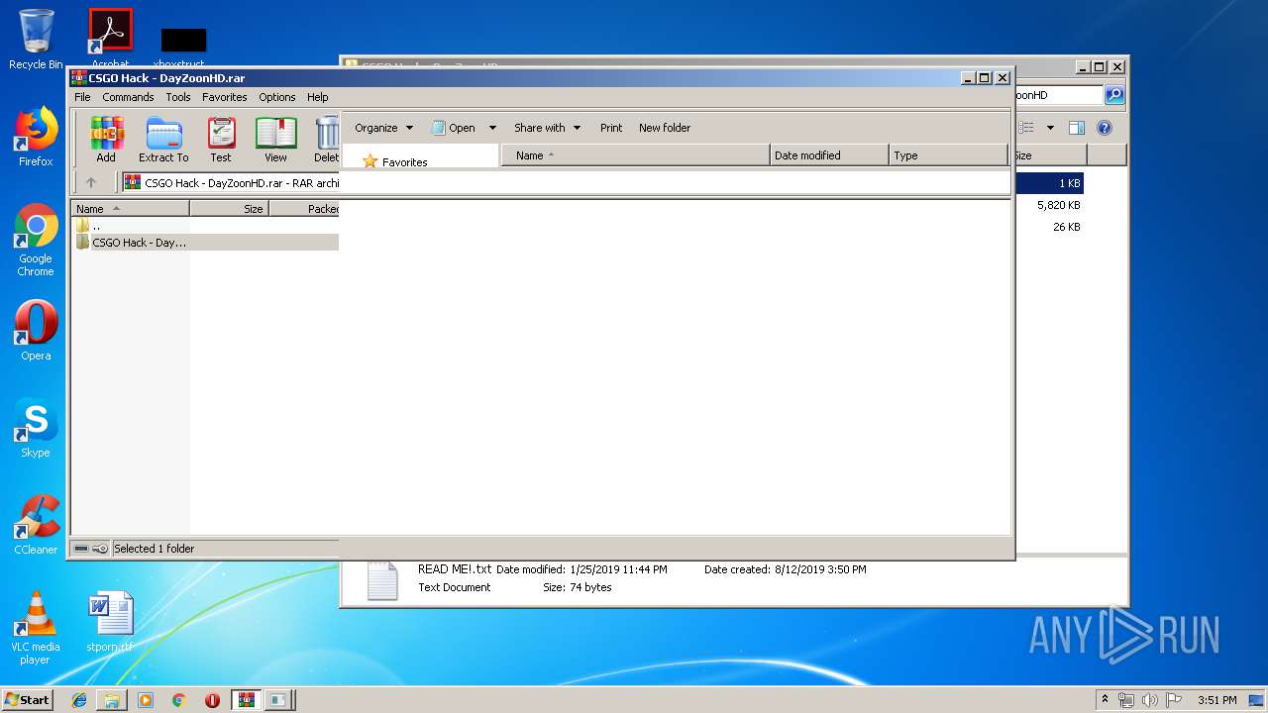Select the file row showing 1 KB
The image size is (1268, 713).
1048,183
